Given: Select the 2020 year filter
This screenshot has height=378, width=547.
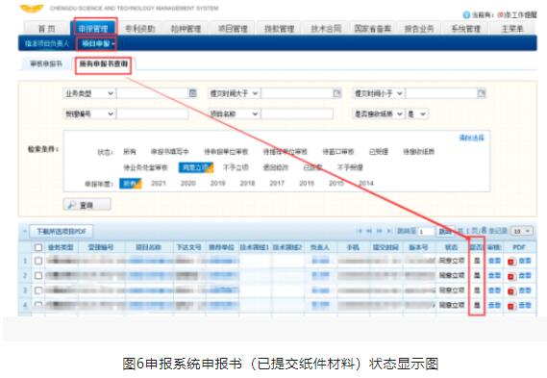Looking at the screenshot, I should click(187, 184).
